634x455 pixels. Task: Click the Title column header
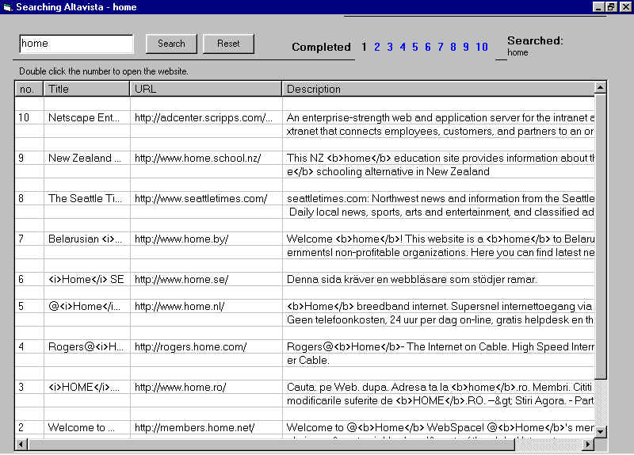(x=86, y=89)
